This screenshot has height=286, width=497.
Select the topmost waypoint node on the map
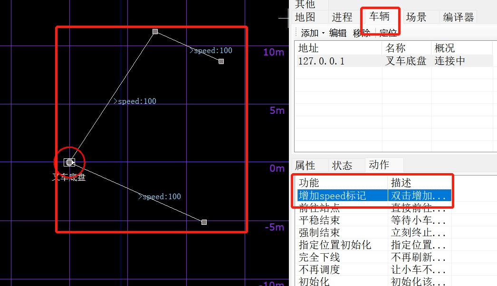click(155, 32)
